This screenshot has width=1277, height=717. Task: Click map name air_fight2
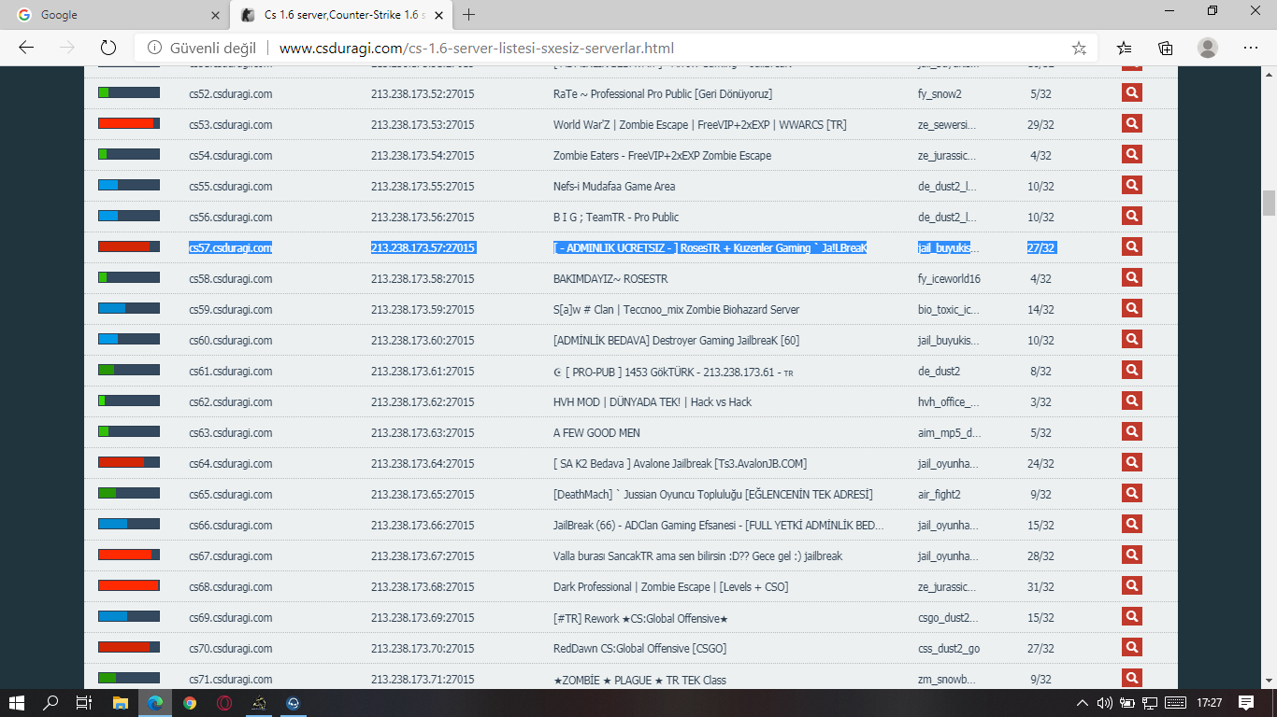(940, 494)
